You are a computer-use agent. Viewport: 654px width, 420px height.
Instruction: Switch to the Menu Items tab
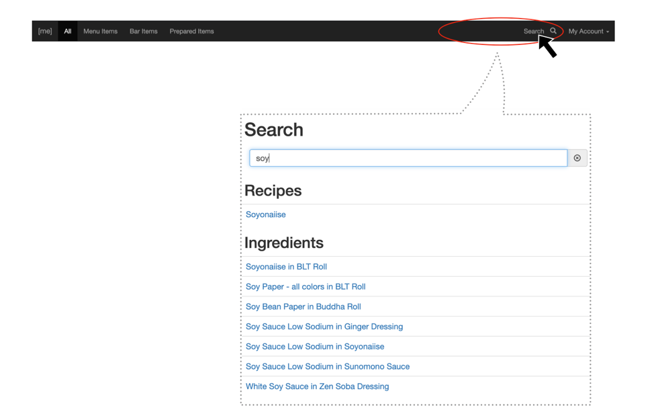pyautogui.click(x=100, y=31)
